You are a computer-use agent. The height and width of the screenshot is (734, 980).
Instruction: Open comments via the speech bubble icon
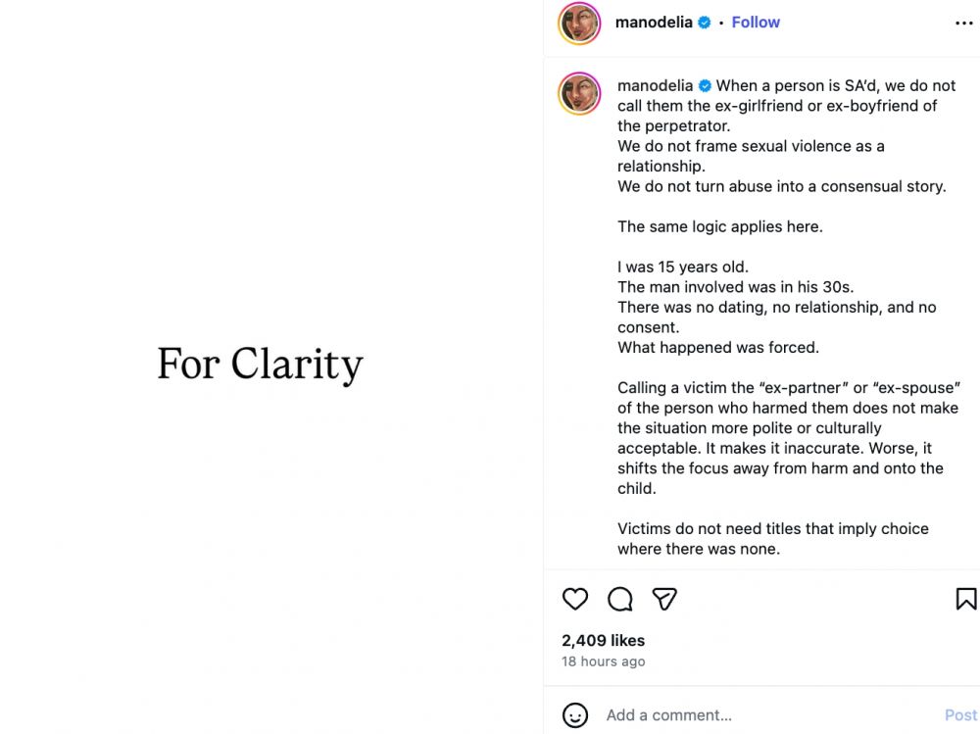tap(619, 599)
